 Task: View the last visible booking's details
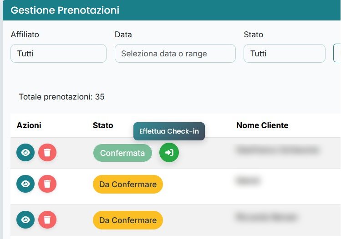(25, 220)
